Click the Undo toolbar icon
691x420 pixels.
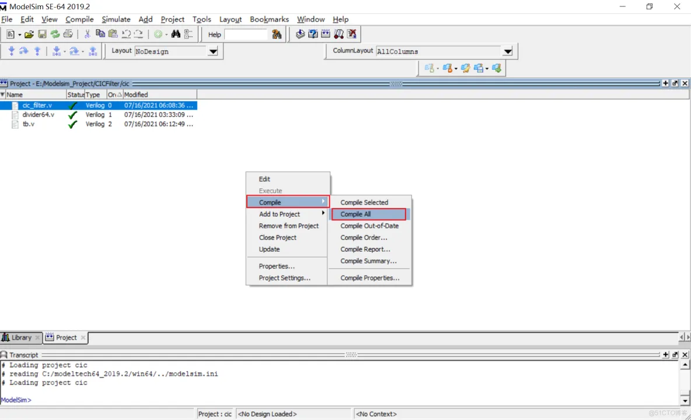(x=126, y=34)
